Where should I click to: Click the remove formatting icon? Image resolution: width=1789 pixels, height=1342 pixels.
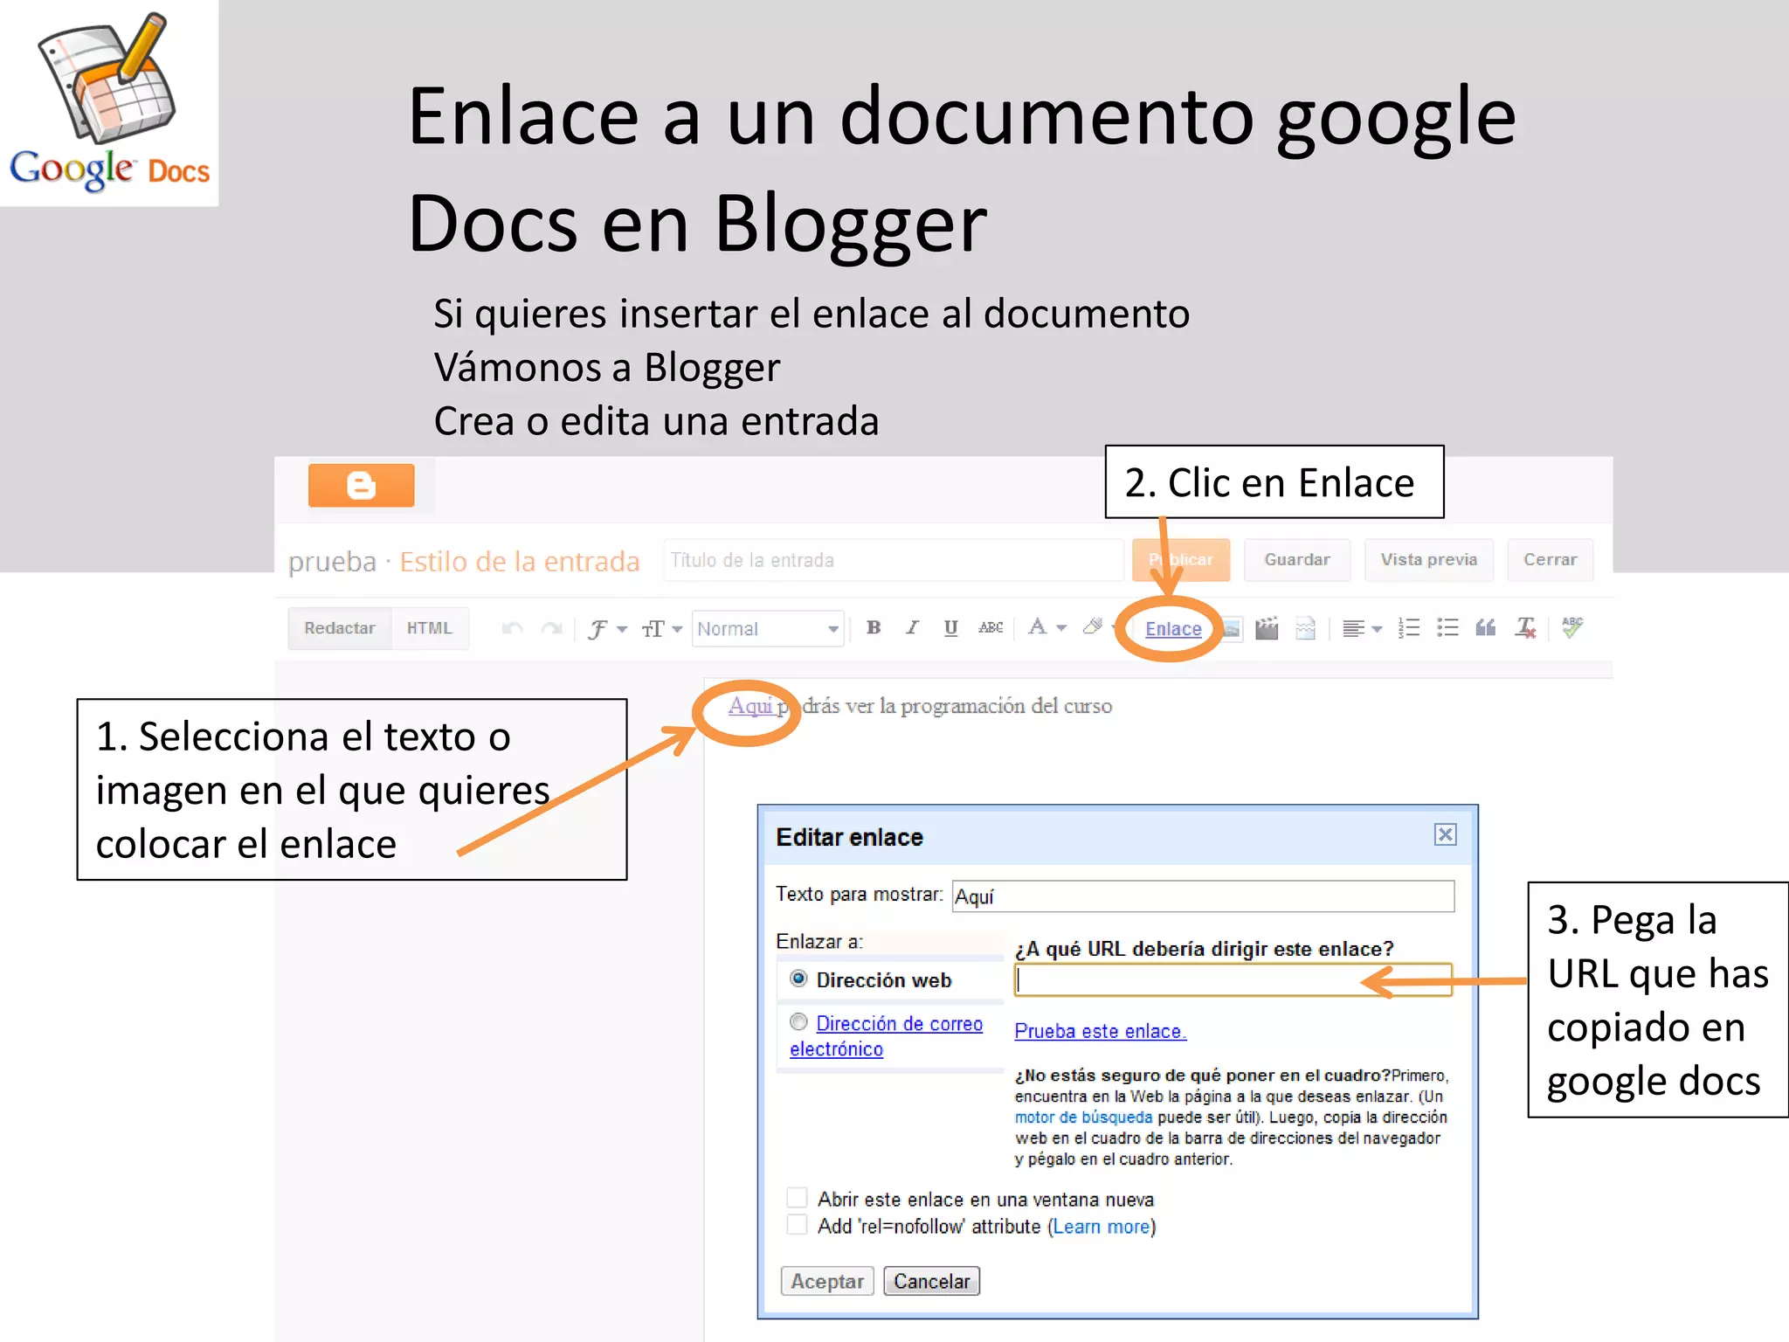pyautogui.click(x=1526, y=628)
